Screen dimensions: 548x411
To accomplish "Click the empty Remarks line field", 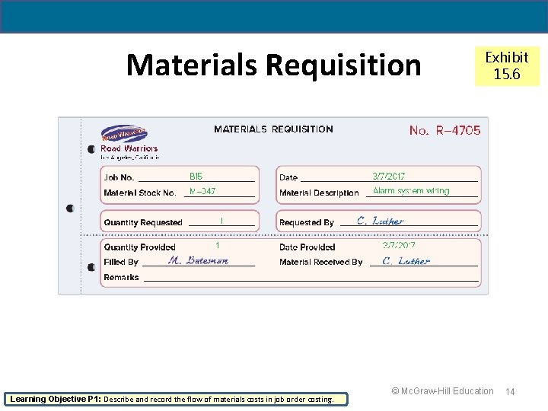I will click(311, 278).
